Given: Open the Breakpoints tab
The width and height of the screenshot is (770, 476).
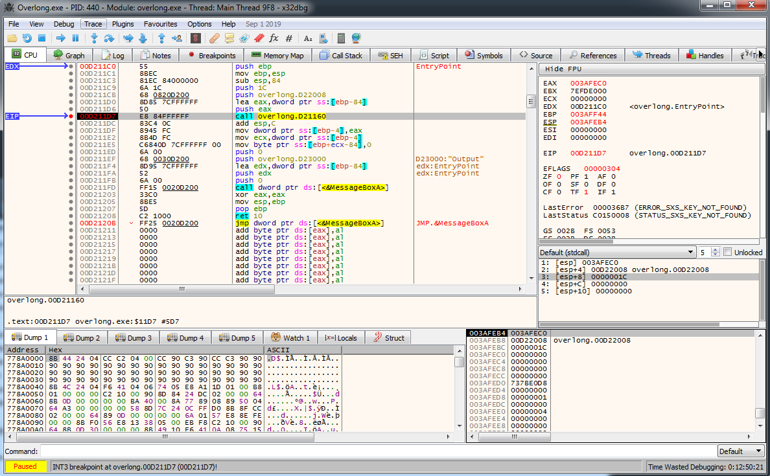Looking at the screenshot, I should 212,56.
